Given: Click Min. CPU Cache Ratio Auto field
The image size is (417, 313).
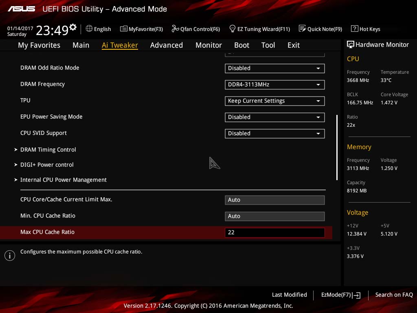Looking at the screenshot, I should click(x=275, y=216).
